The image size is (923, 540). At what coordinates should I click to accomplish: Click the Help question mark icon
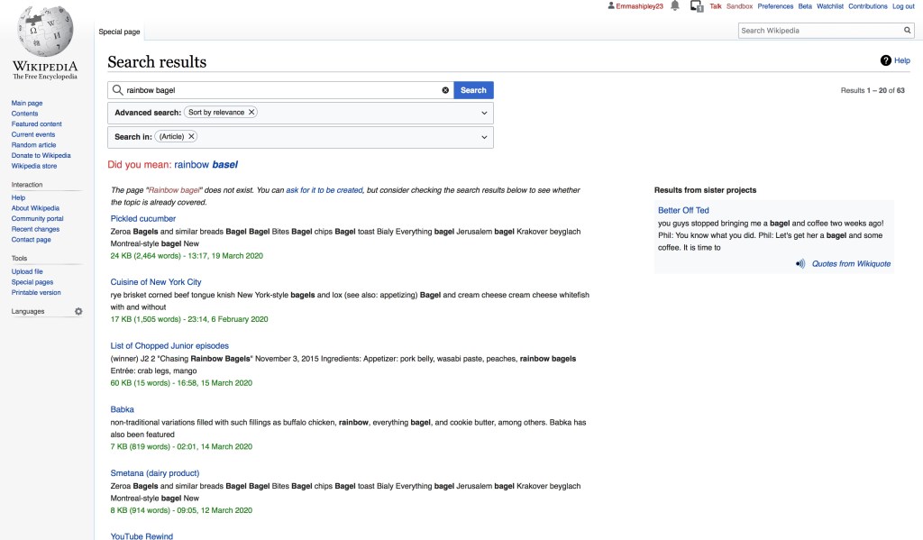pyautogui.click(x=885, y=60)
